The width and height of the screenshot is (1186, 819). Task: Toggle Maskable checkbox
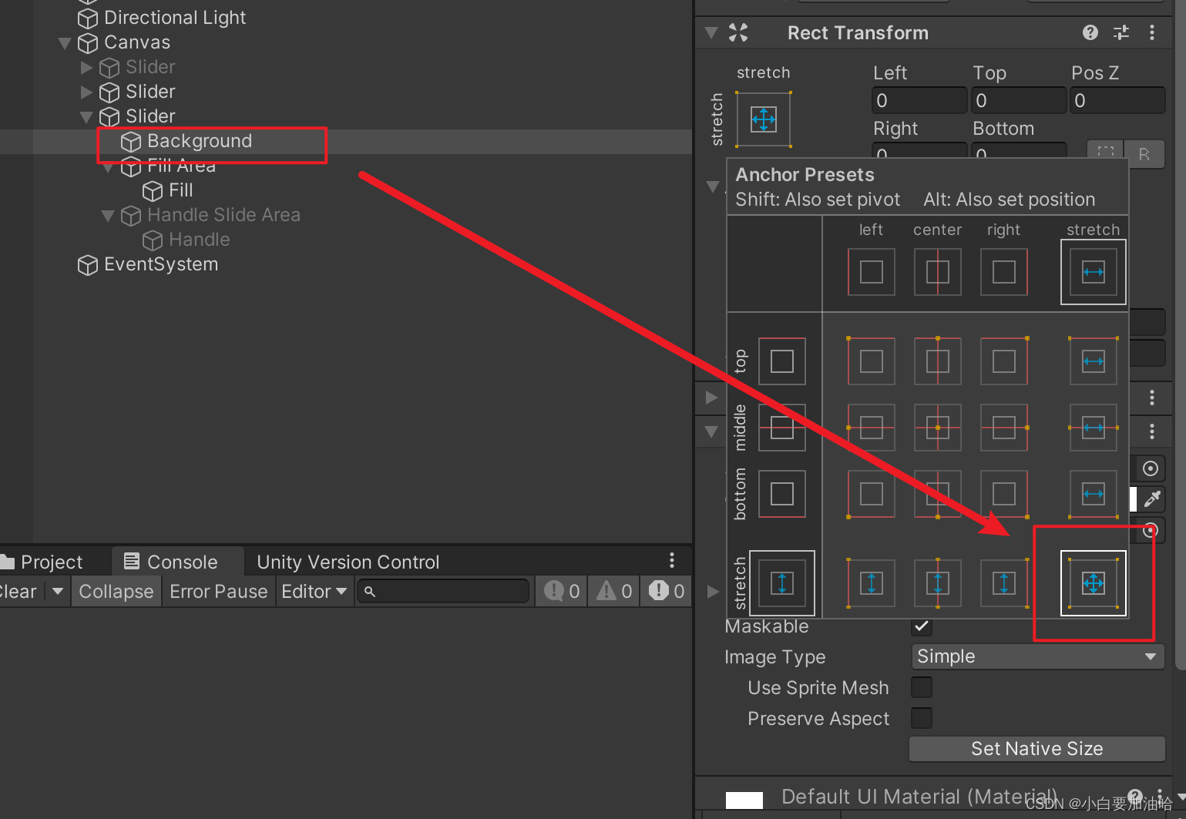(x=922, y=626)
